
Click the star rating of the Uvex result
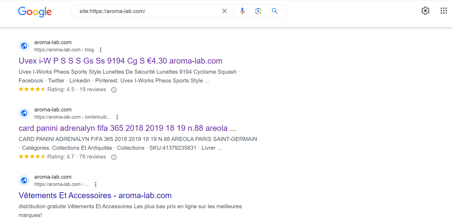(32, 89)
